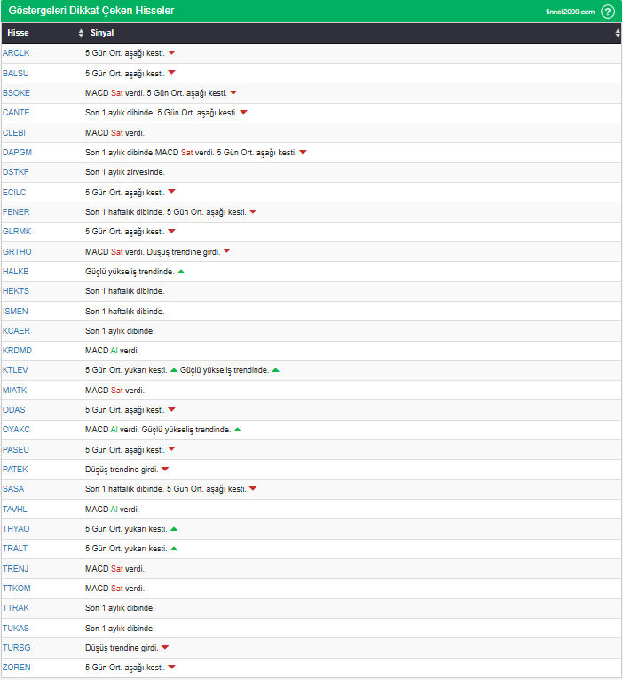
Task: Click red down arrow in GRTHO row
Action: coord(226,251)
